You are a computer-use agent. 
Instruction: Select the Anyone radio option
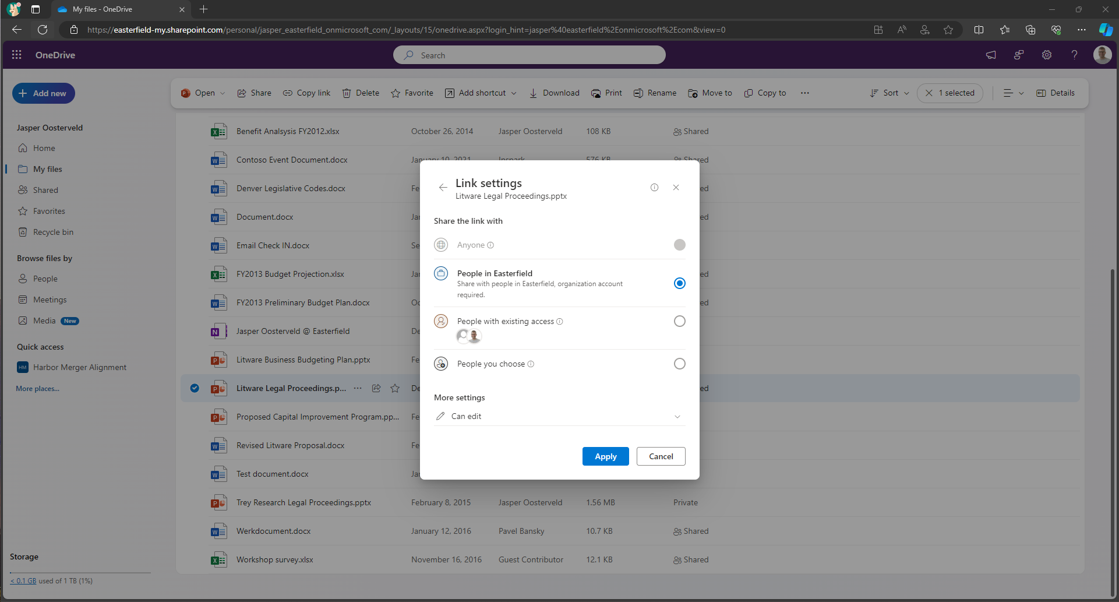coord(679,245)
